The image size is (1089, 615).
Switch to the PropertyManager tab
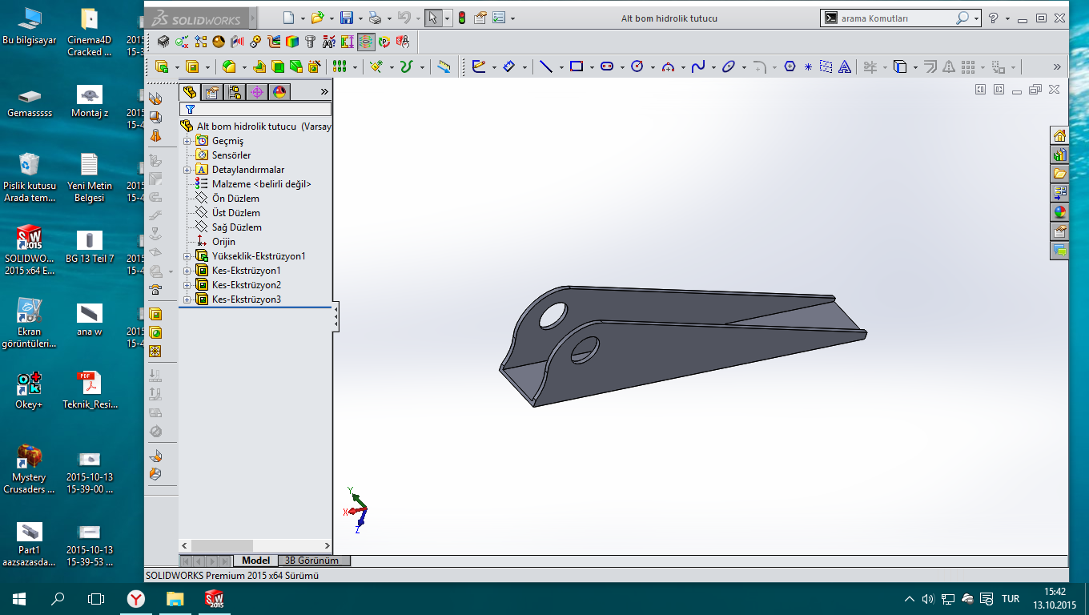tap(211, 92)
